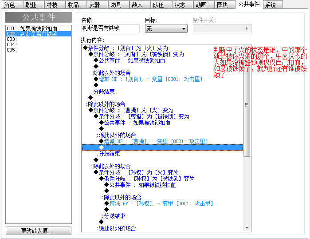Screen dimensions: 310x239
Task: Open the 职业 tab
Action: click(x=33, y=4)
